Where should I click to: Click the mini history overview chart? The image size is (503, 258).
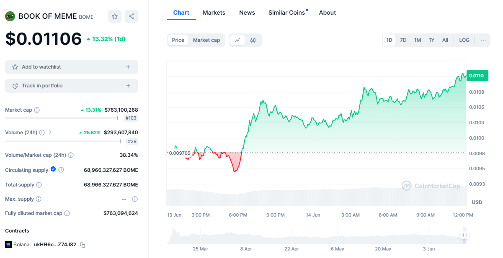point(317,235)
